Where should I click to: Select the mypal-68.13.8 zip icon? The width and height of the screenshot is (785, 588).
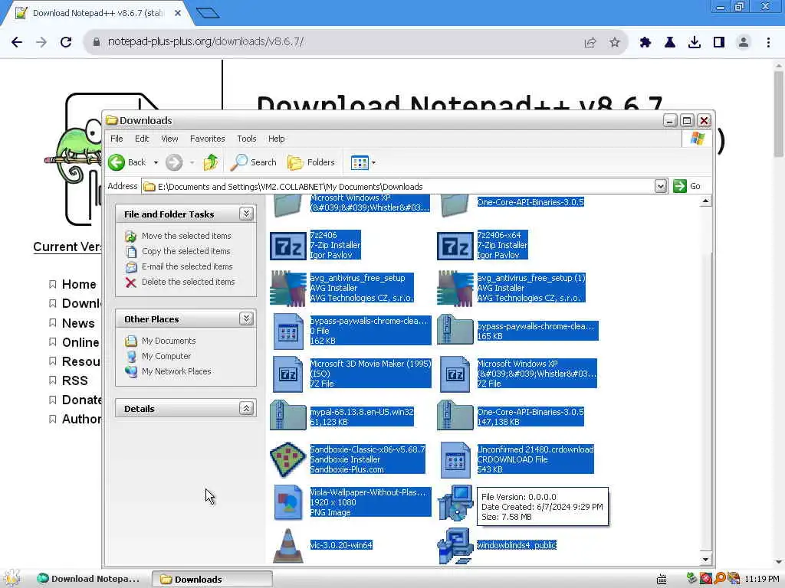[x=288, y=415]
